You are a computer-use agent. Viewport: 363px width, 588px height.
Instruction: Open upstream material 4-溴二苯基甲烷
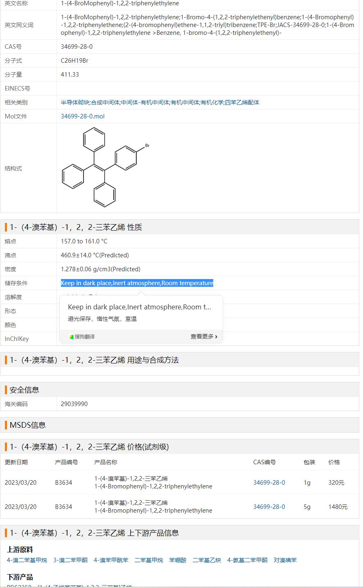pyautogui.click(x=27, y=560)
